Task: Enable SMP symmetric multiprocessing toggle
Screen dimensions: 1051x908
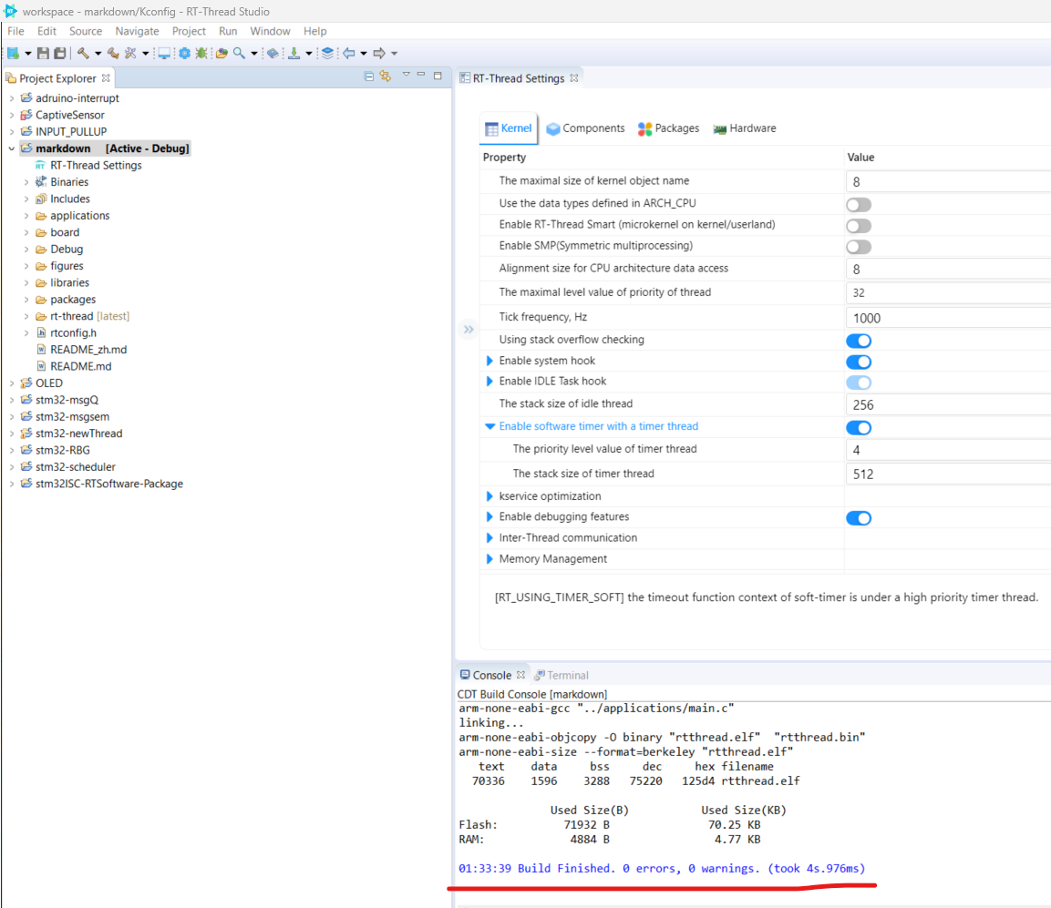Action: (858, 247)
